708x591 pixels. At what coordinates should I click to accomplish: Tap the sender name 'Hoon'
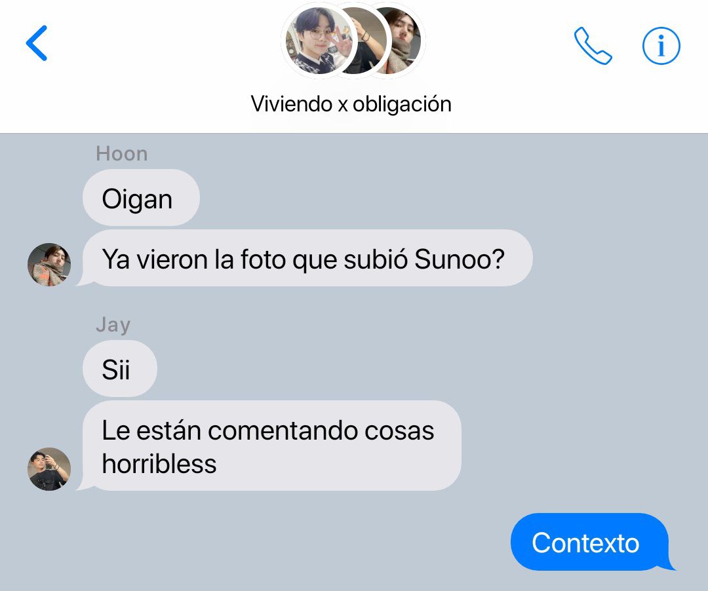coord(122,154)
